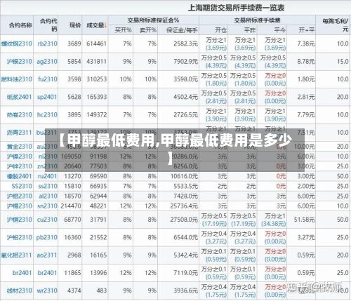
Task: Select volume cell 431811
Action: click(96, 62)
